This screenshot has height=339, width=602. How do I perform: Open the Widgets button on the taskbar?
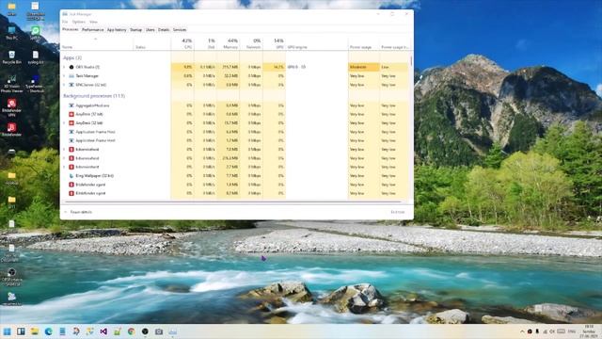click(21, 331)
